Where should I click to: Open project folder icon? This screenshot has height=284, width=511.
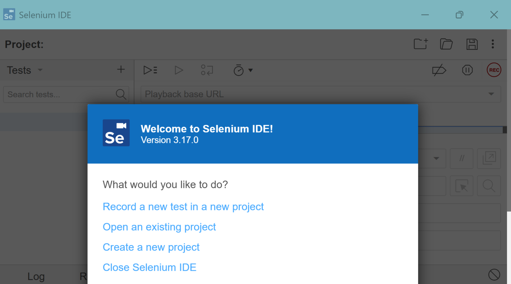click(x=446, y=44)
